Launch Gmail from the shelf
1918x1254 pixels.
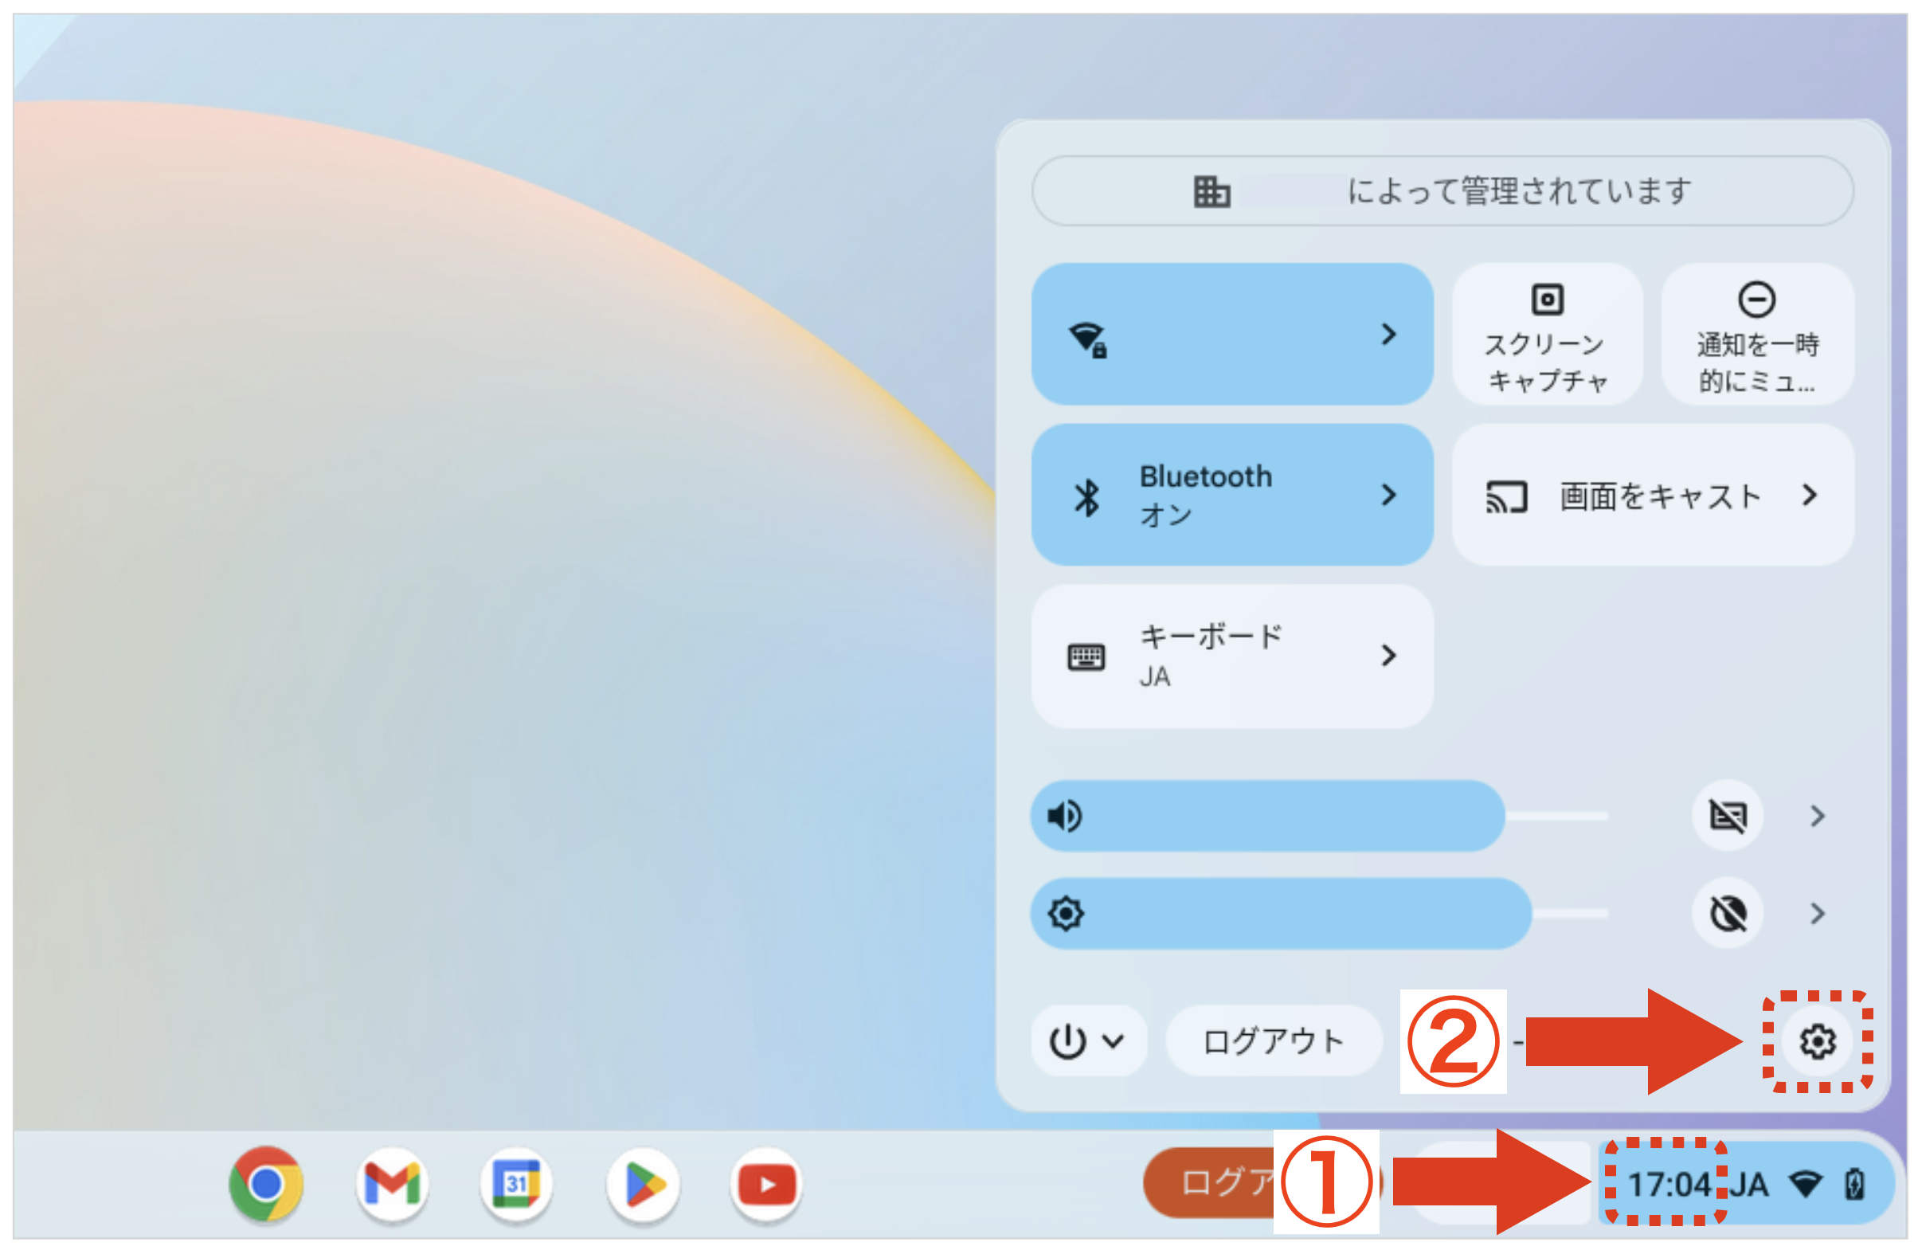392,1185
